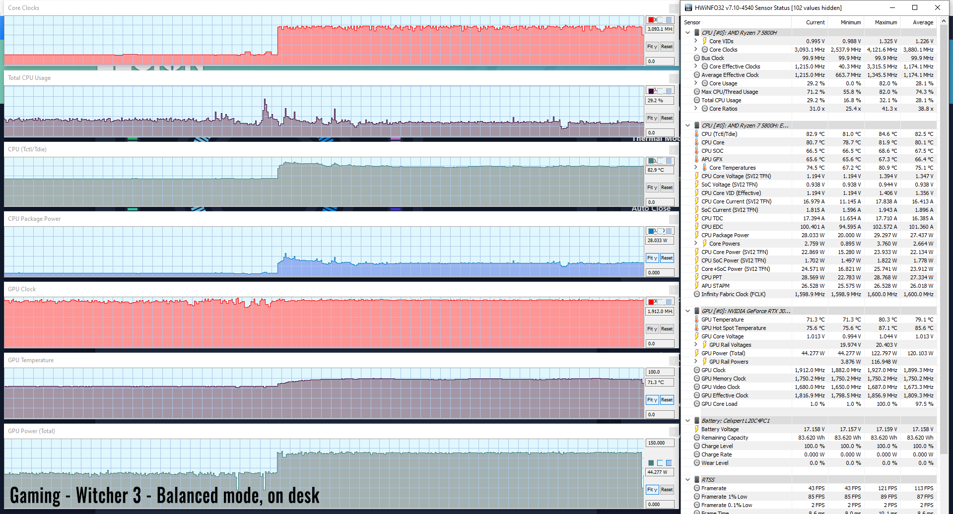Click the lightning icon beside CPU Package Power row
953x514 pixels.
[697, 235]
